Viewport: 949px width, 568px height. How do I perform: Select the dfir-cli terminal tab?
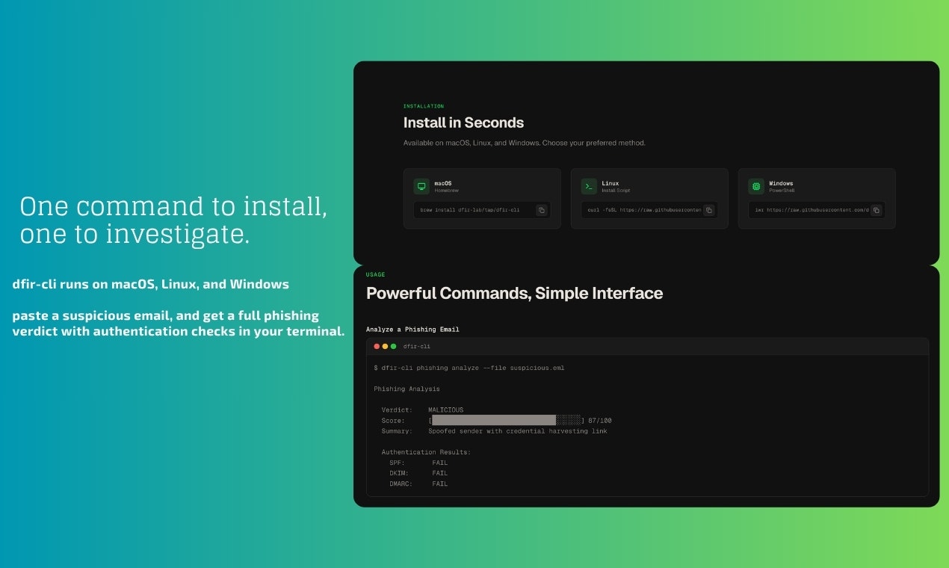(415, 346)
